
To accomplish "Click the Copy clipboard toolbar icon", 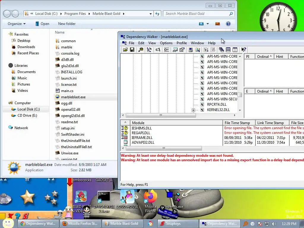I will point(141,50).
